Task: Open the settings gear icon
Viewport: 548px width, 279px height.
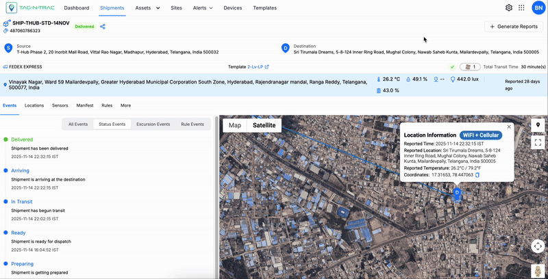Action: pos(509,8)
